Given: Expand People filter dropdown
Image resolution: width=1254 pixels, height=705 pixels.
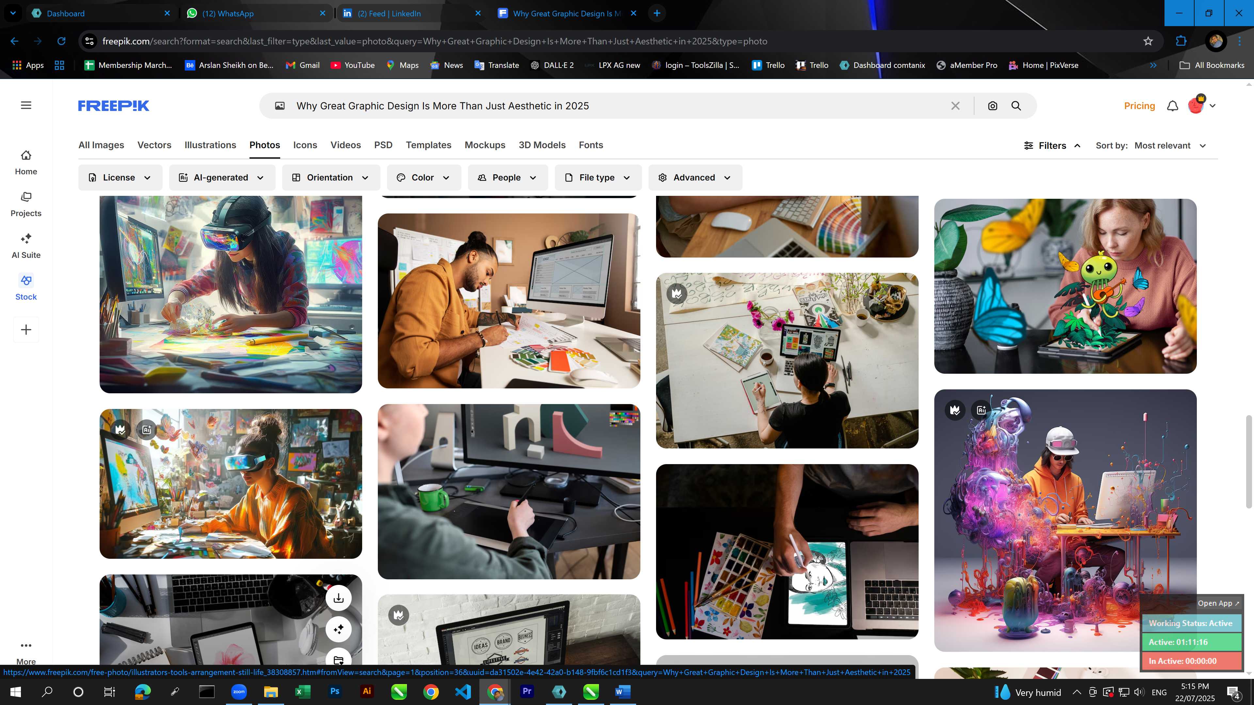Looking at the screenshot, I should [508, 178].
